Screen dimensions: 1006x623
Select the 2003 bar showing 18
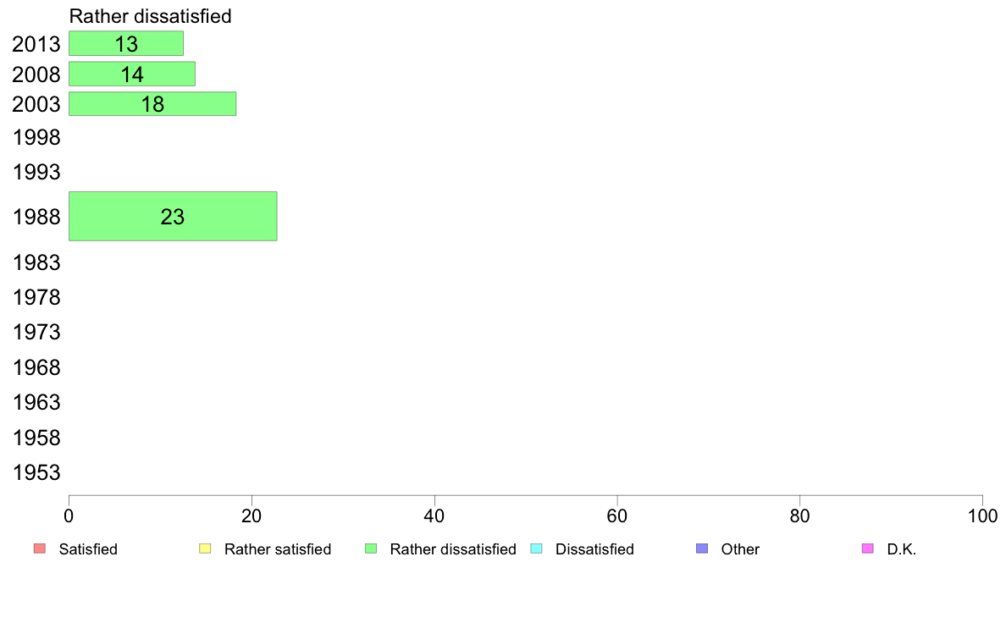pos(152,104)
